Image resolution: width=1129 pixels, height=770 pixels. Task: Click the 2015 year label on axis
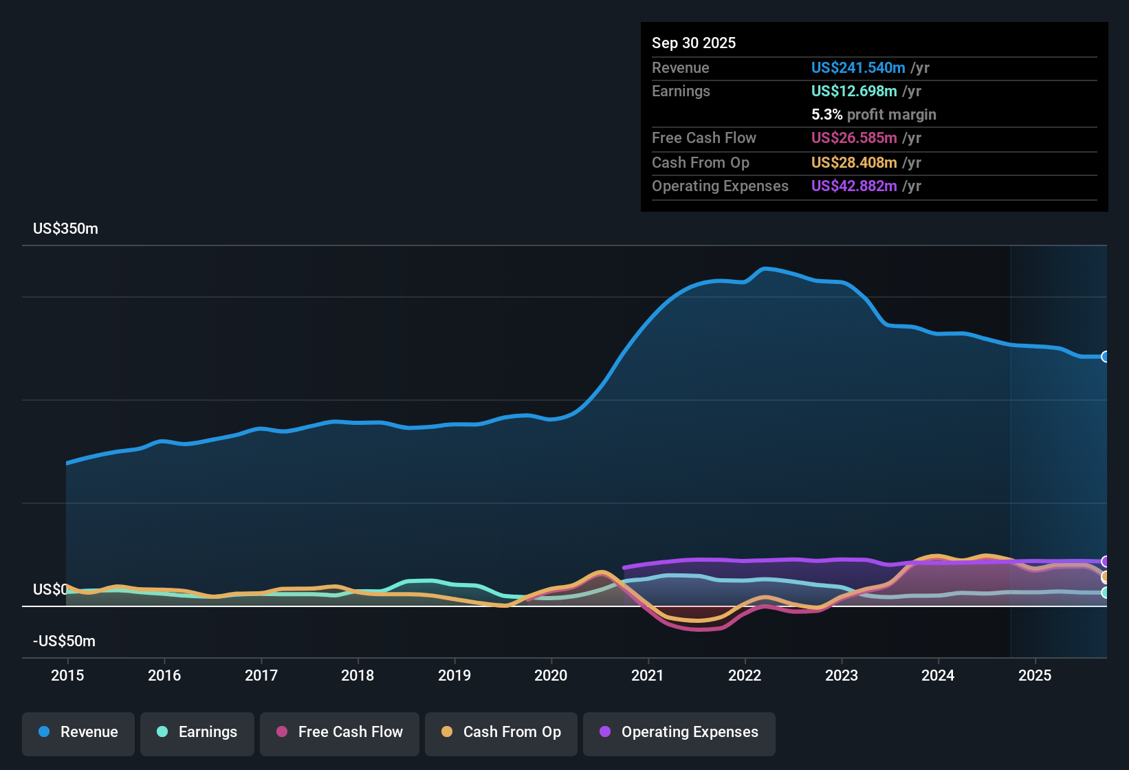[67, 675]
